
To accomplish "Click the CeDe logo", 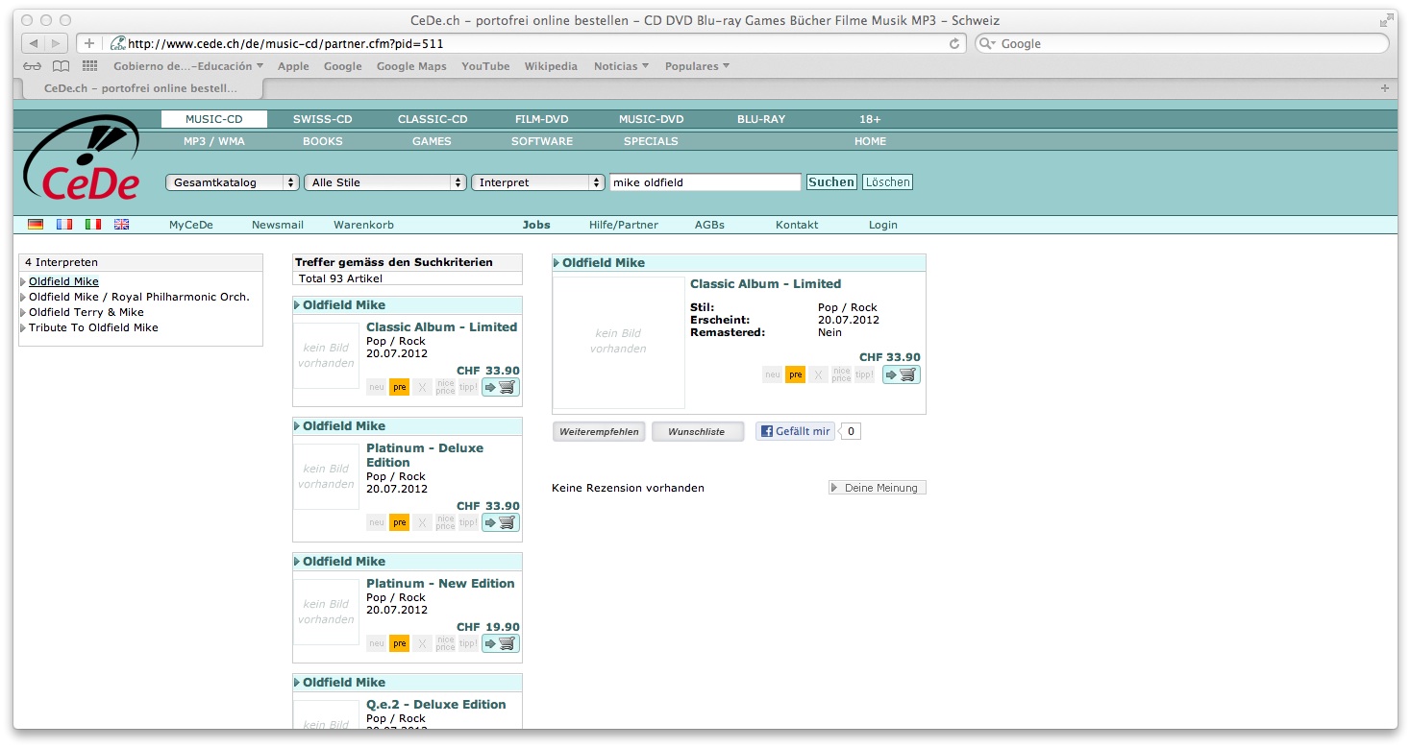I will pyautogui.click(x=83, y=158).
